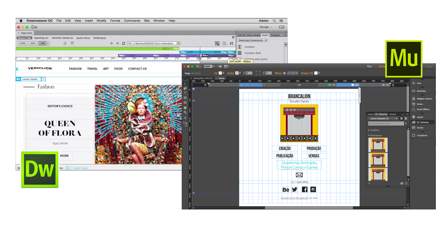Switch CC Libraries to grid view
The width and height of the screenshot is (448, 230).
[x=402, y=119]
